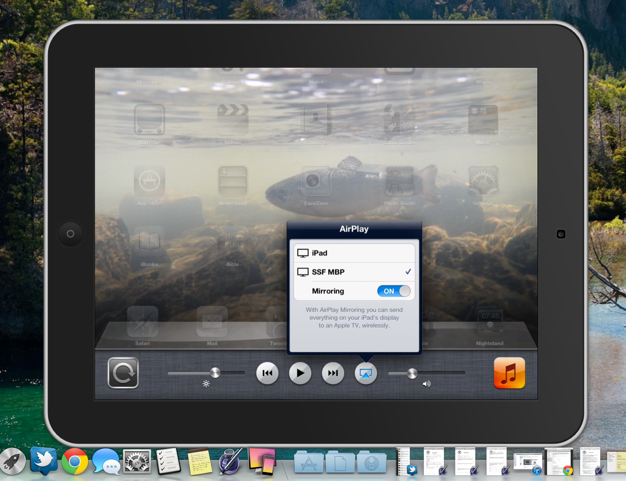Open the YouTube app on the iPad home screen

coord(149,120)
